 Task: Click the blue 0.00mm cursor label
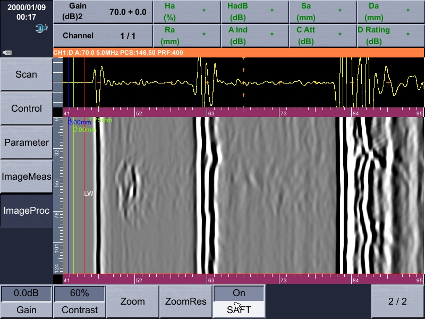[79, 122]
